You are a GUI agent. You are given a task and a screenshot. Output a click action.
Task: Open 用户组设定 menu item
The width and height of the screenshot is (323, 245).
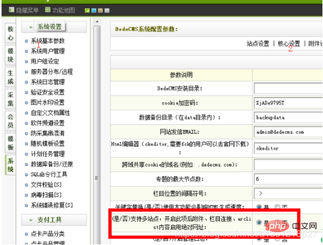[45, 62]
